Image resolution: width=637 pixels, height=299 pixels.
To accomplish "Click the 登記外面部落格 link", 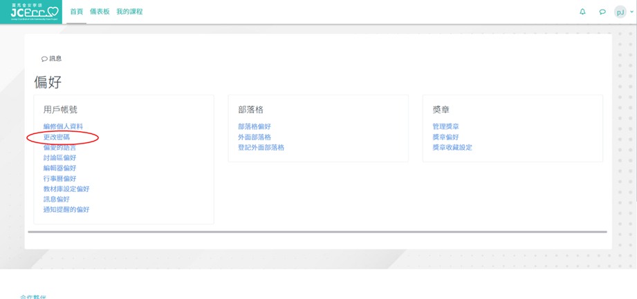I will click(x=261, y=147).
